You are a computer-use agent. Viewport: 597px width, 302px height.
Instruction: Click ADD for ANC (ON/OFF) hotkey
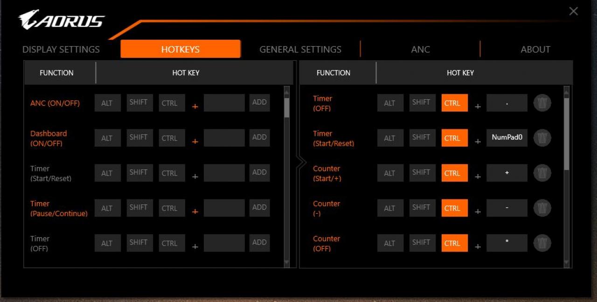point(259,103)
